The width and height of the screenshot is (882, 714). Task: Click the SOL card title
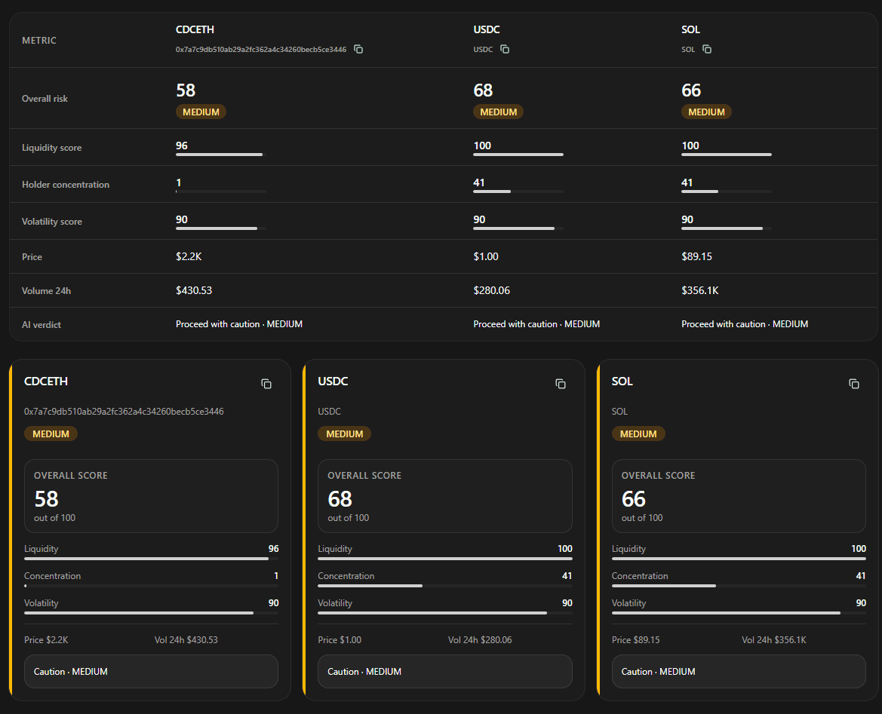pyautogui.click(x=622, y=382)
